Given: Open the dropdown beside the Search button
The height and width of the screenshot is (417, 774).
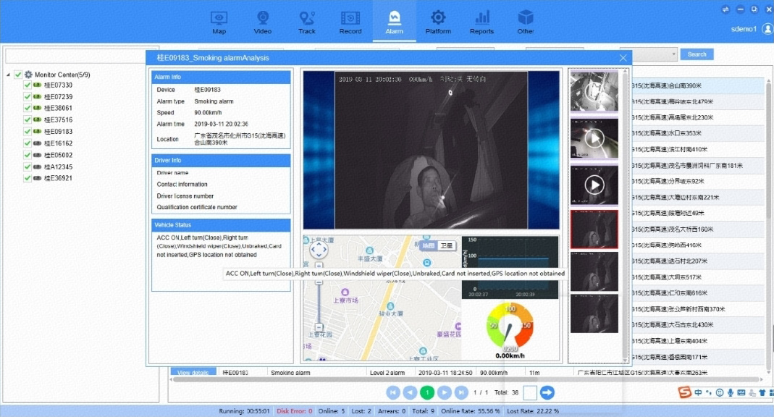Looking at the screenshot, I should click(x=674, y=54).
